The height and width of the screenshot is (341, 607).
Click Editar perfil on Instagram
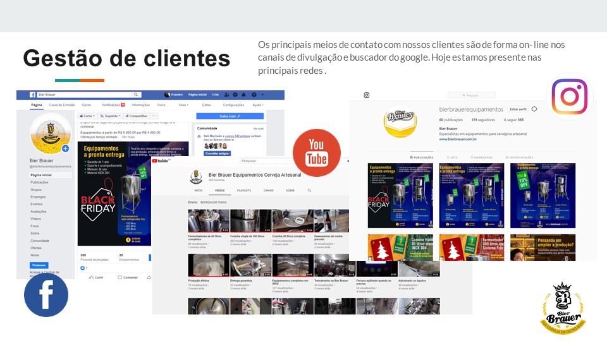518,109
